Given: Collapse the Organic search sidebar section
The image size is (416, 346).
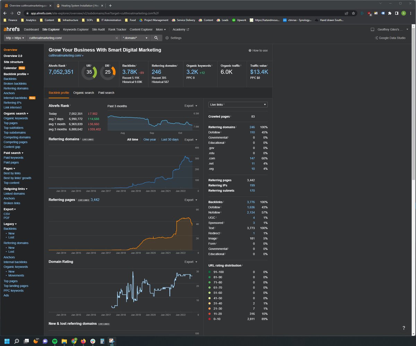Looking at the screenshot, I should pos(16,113).
